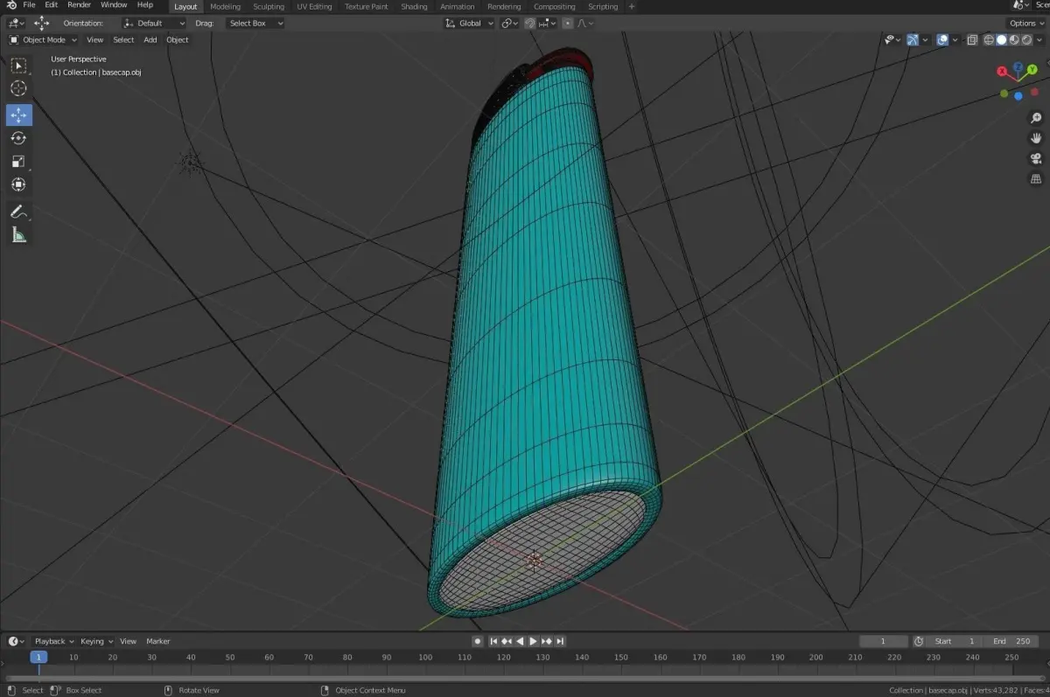
Task: Activate the Move tool in toolbar
Action: tap(18, 115)
